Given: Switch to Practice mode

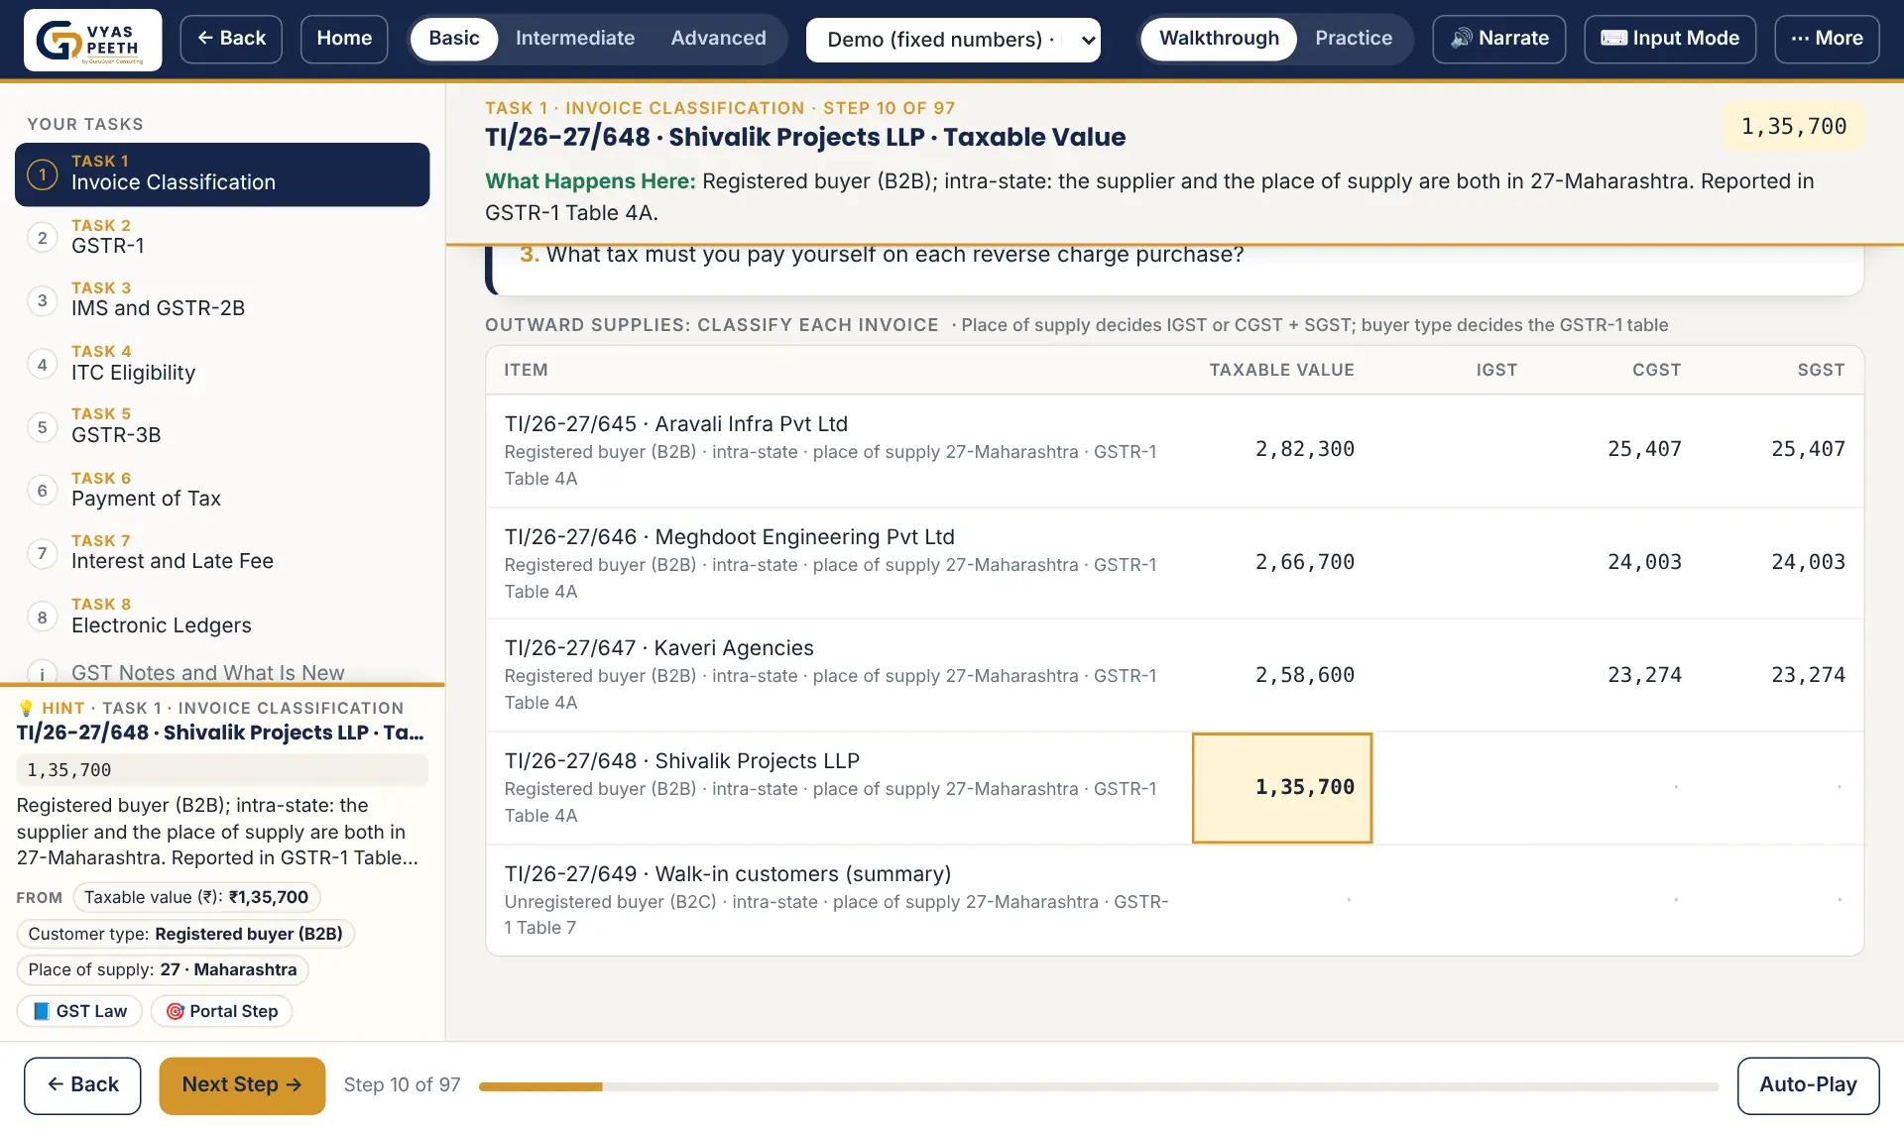Looking at the screenshot, I should [1354, 39].
